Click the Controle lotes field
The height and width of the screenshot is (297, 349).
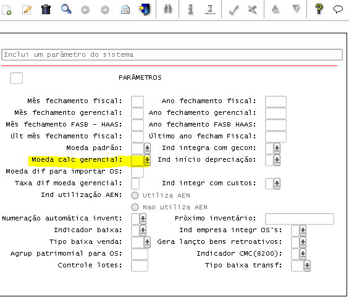(140, 266)
